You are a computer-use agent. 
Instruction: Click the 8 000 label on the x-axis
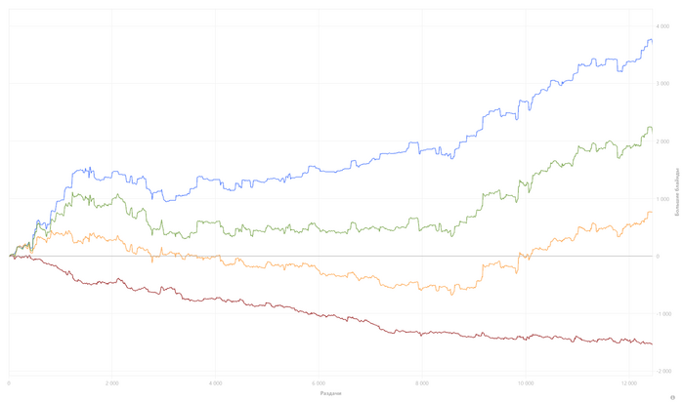(x=422, y=382)
